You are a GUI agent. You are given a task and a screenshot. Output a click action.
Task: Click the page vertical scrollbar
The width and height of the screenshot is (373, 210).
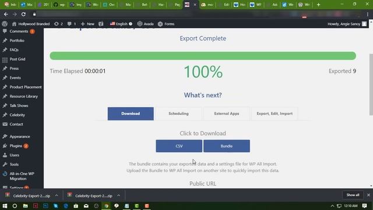(x=371, y=85)
